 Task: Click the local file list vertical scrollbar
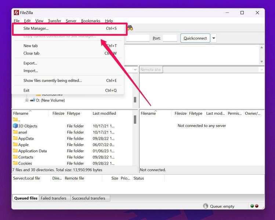click(x=135, y=120)
